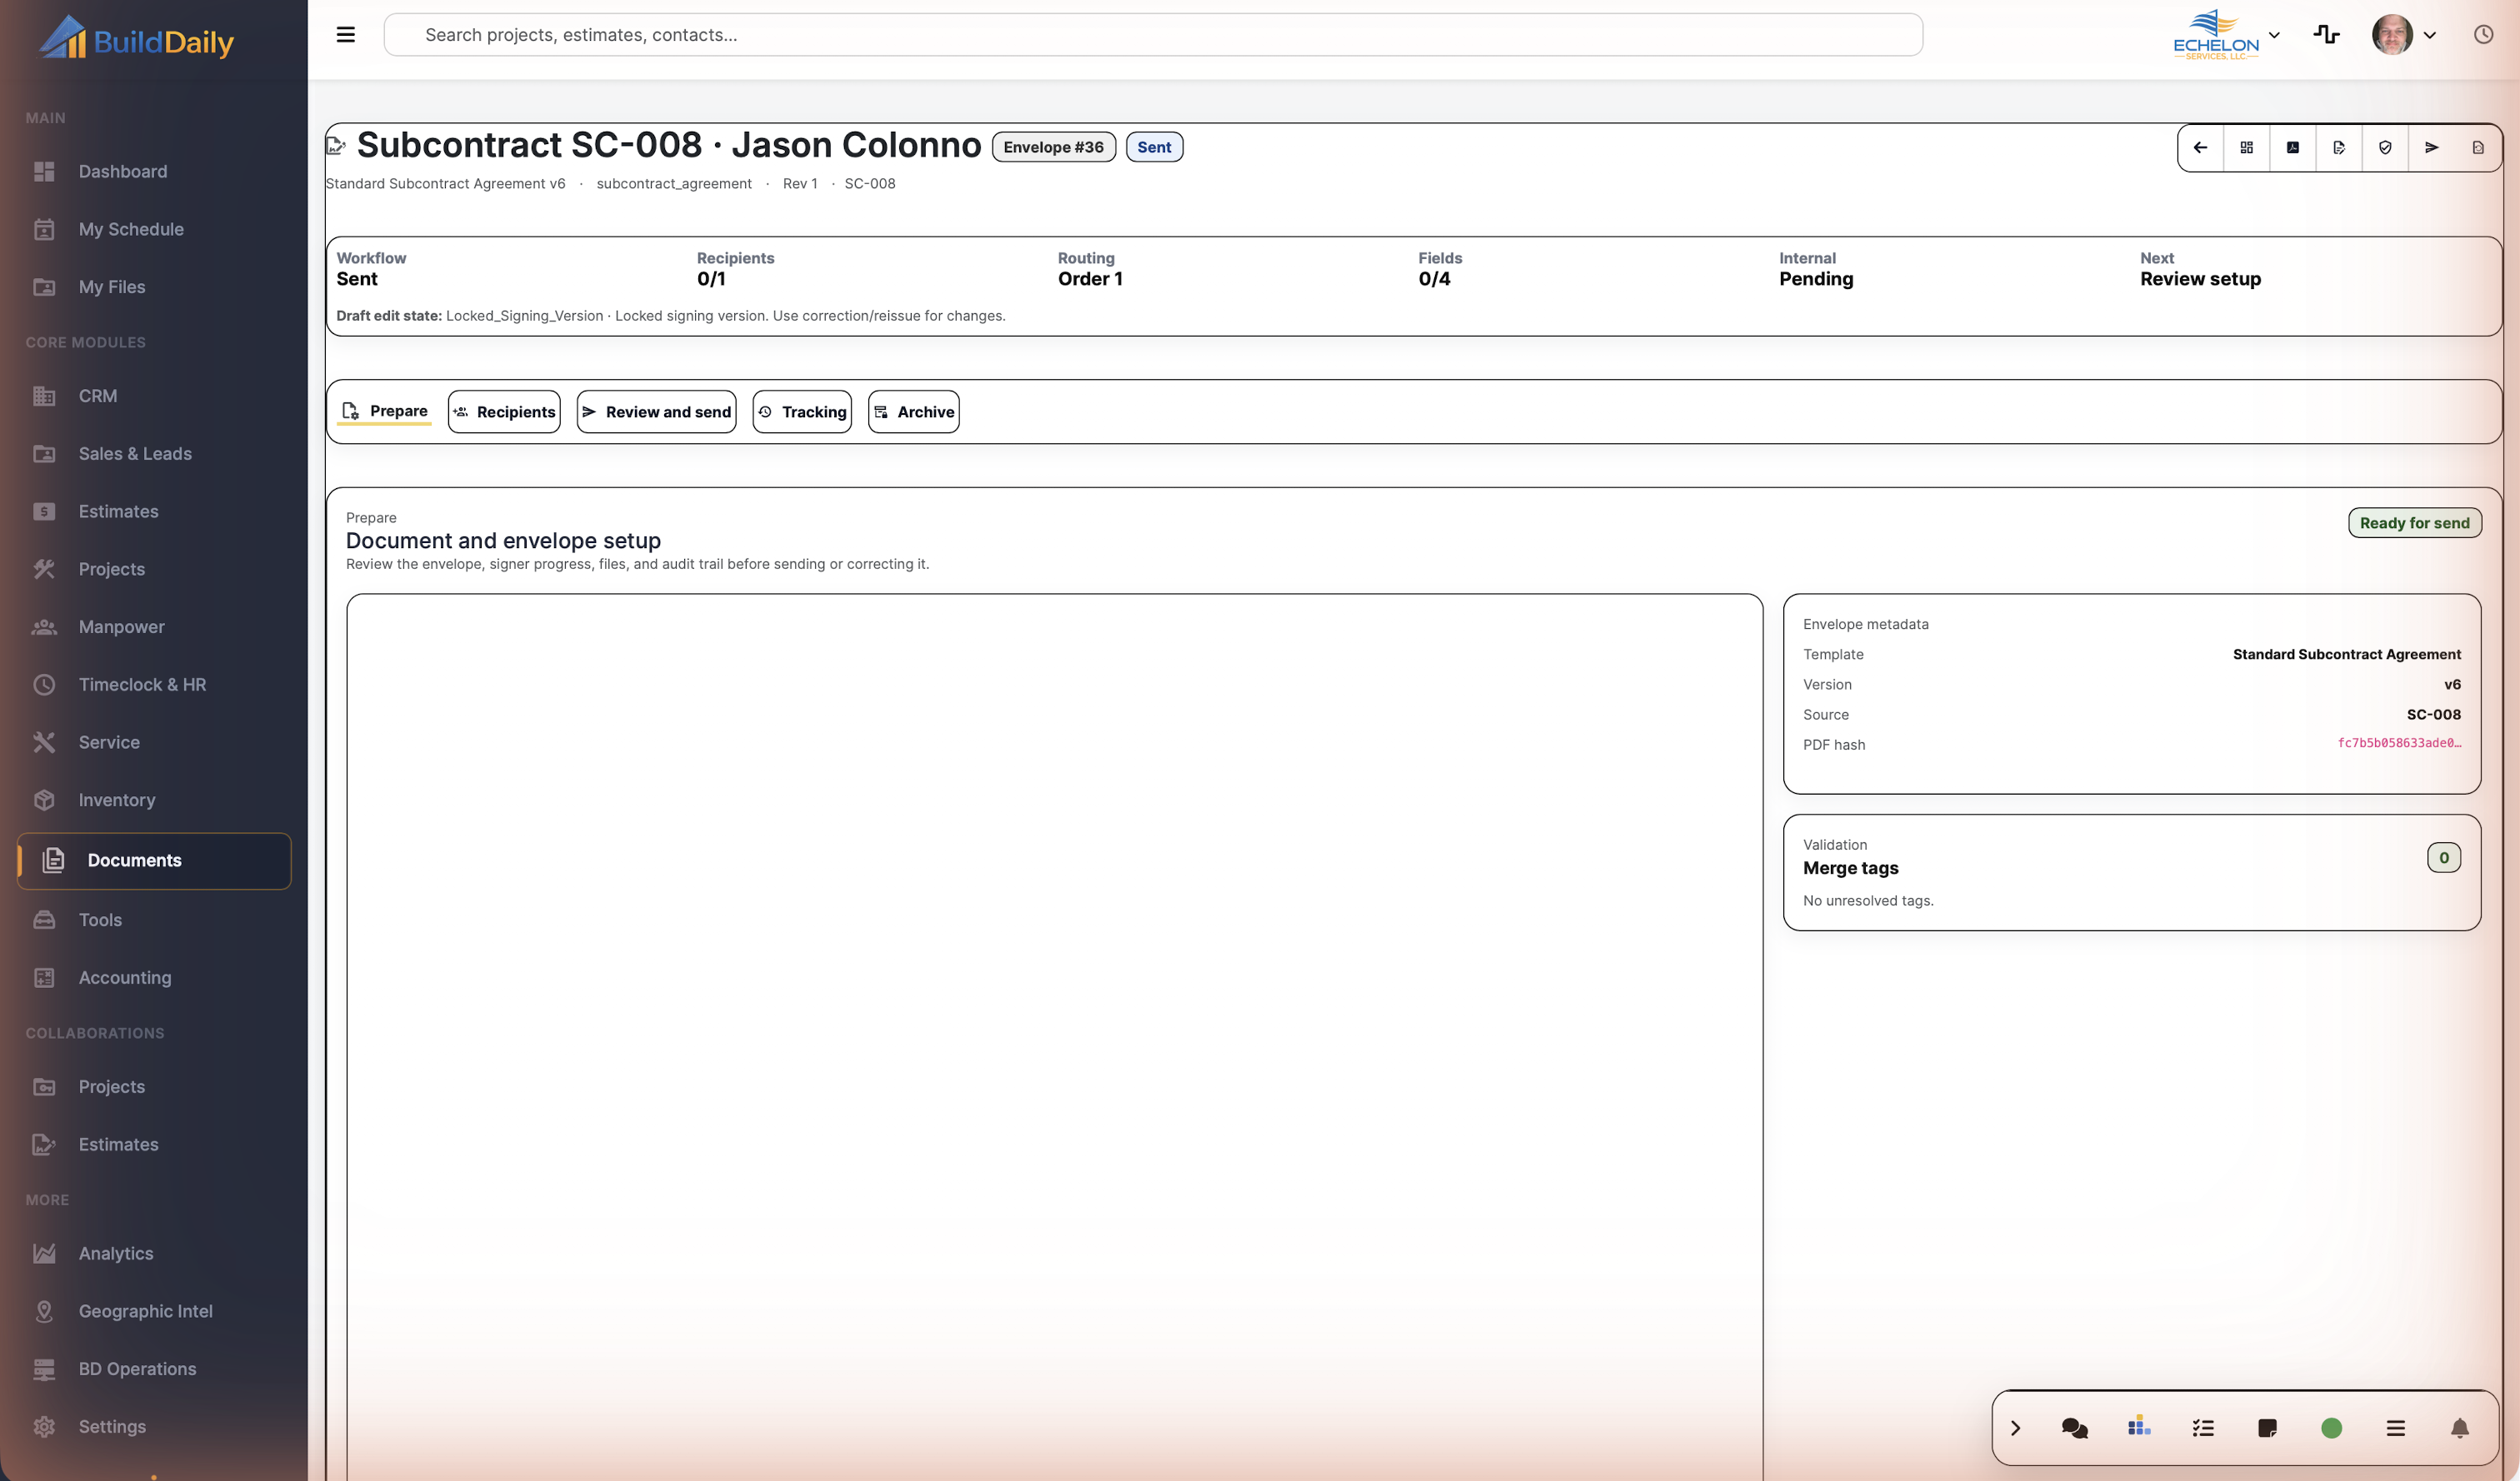Screen dimensions: 2520x1481
Task: Focus the search projects, estimates, contacts field
Action: coord(1152,35)
